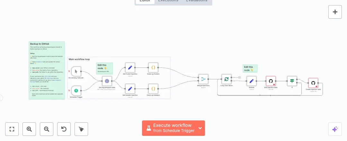Fit workflow to view with fullscreen icon
This screenshot has width=347, height=141.
coord(12,129)
